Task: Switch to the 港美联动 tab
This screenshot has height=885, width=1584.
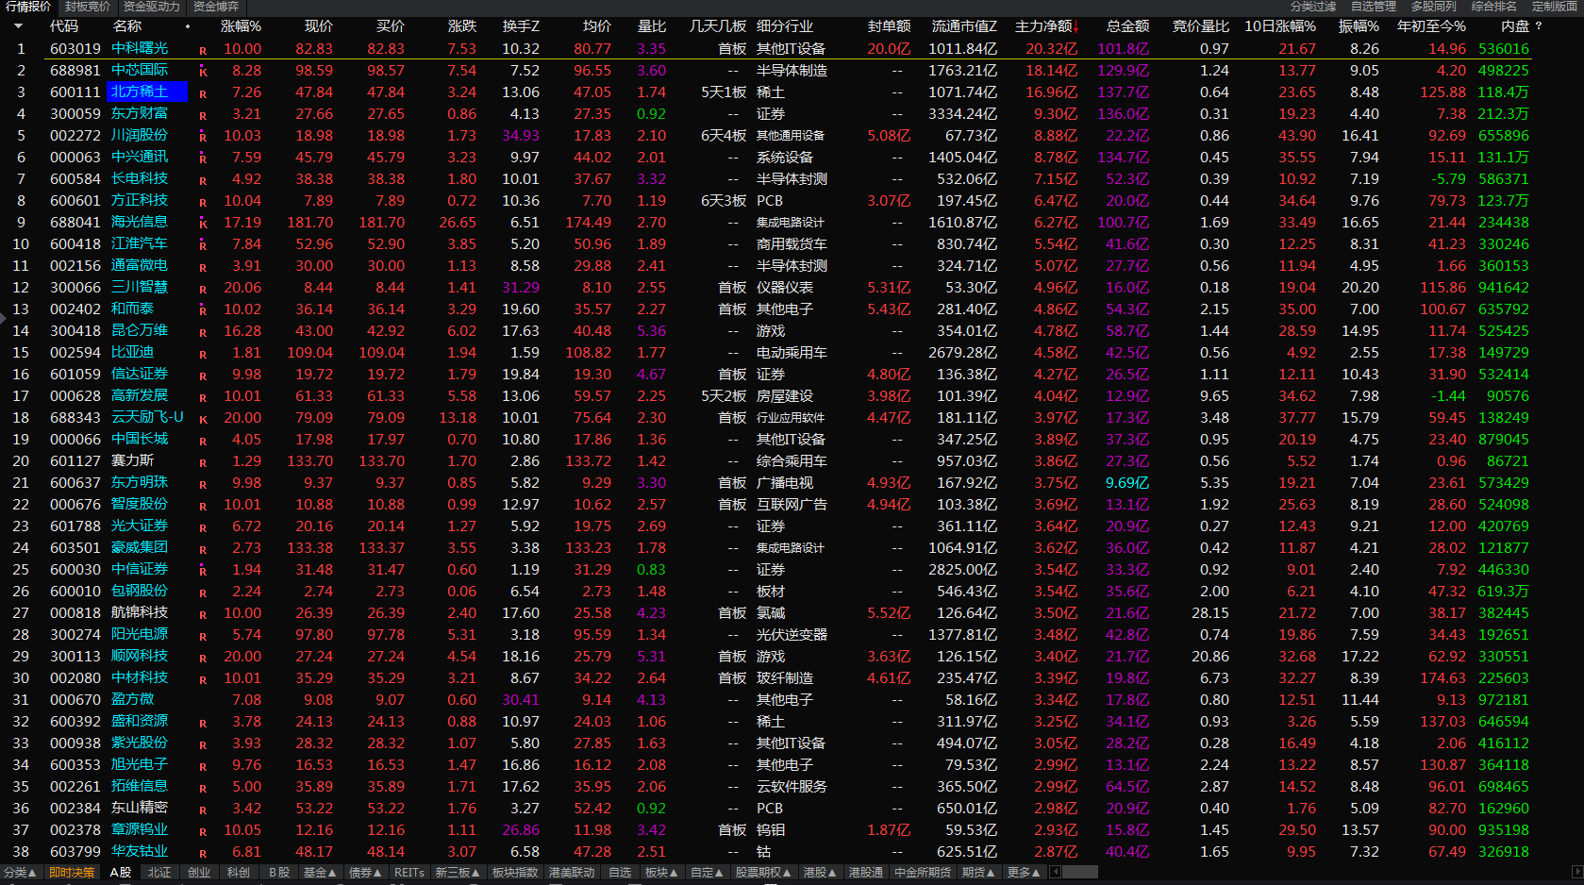Action: tap(572, 873)
